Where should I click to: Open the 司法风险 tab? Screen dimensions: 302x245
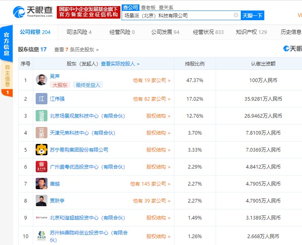point(79,32)
